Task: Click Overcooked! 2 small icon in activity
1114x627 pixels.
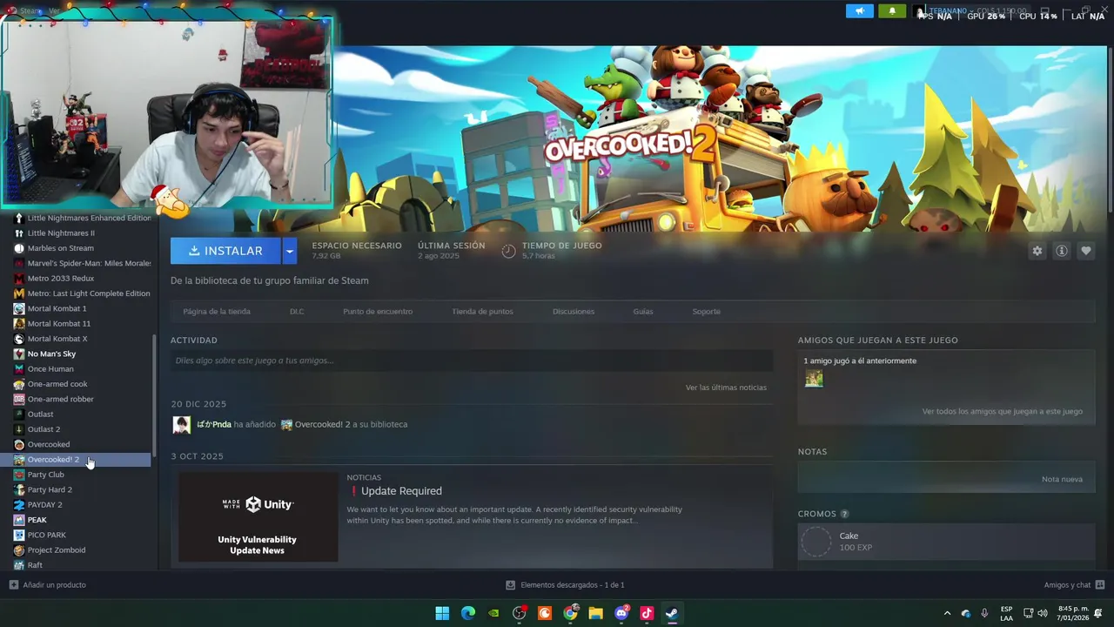Action: (x=286, y=425)
